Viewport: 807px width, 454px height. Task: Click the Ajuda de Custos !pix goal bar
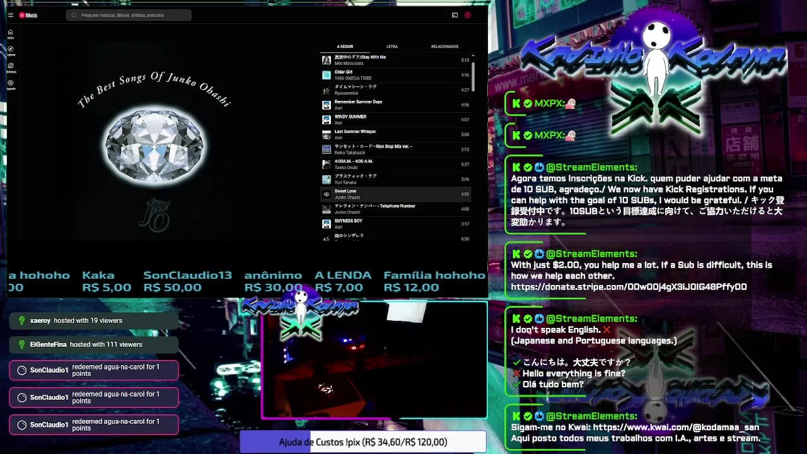point(363,443)
